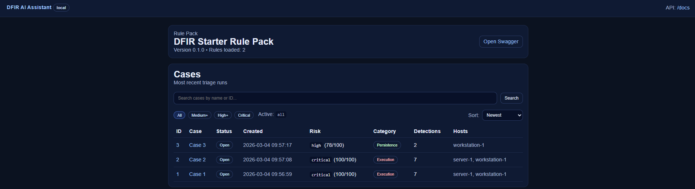Click the Persistence category tag
The width and height of the screenshot is (695, 189).
tap(387, 145)
